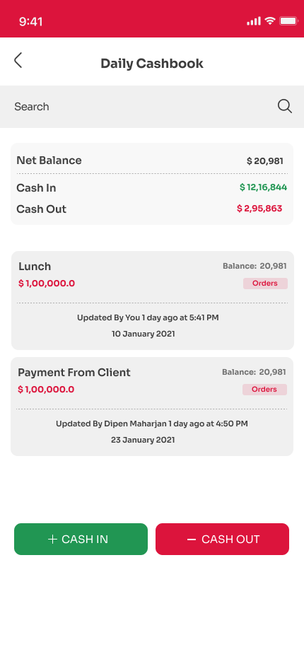Record expense with red CASH OUT button

pyautogui.click(x=223, y=540)
